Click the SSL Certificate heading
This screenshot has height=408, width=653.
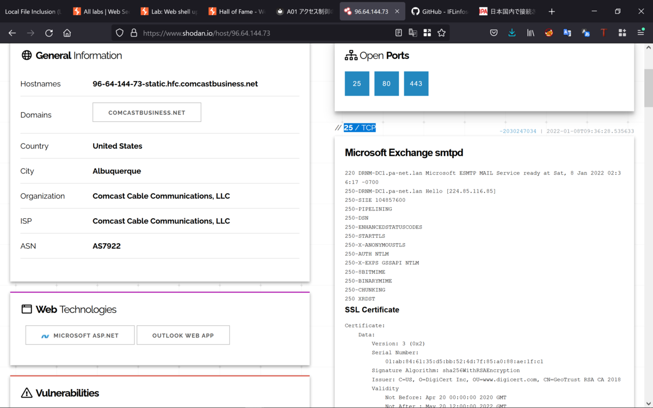(372, 310)
